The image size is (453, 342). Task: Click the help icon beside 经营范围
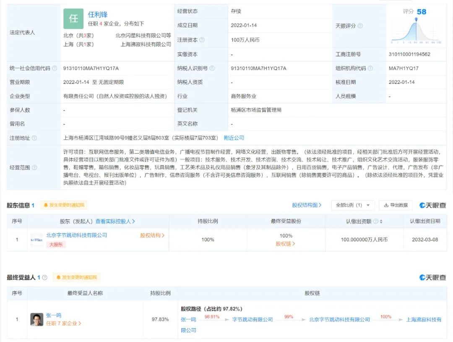pyautogui.click(x=34, y=167)
